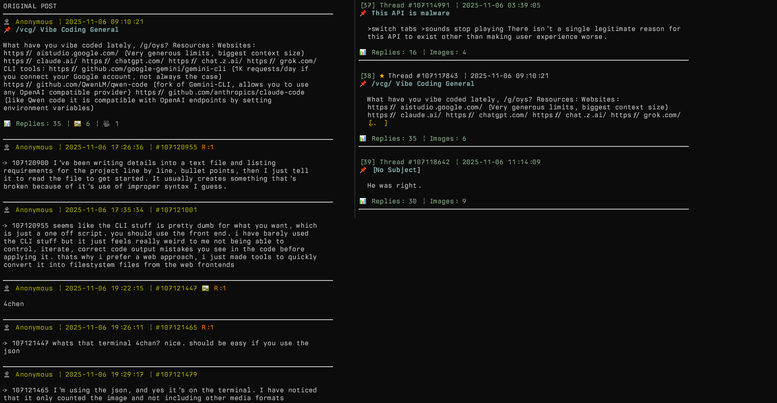This screenshot has width=777, height=403.
Task: Follow the quote link to 107120955 in post #107121001
Action: [26, 226]
